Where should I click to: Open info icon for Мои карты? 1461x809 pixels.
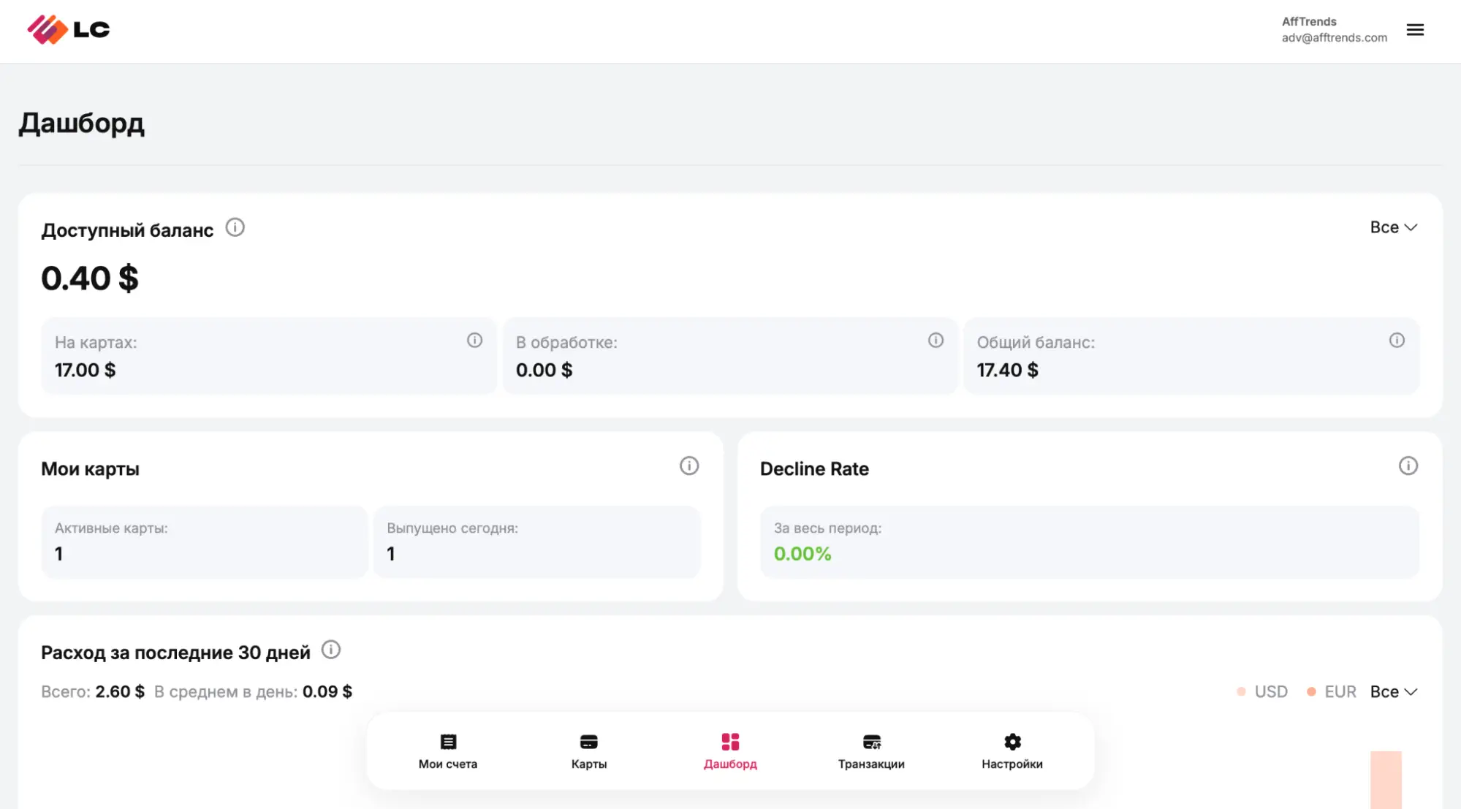689,466
